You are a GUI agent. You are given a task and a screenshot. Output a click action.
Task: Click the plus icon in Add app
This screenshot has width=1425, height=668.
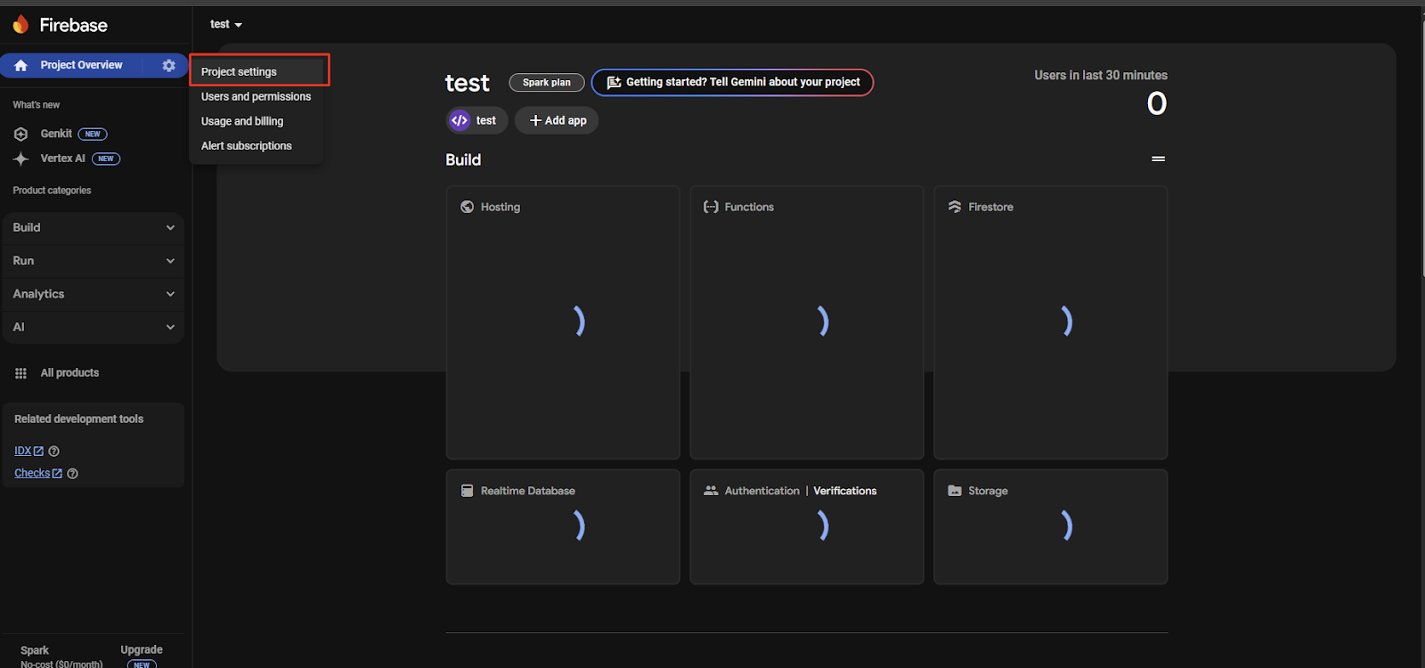(535, 120)
